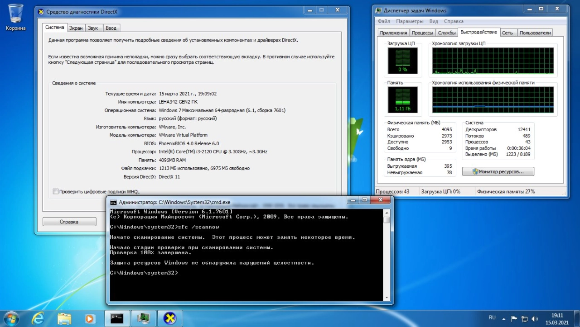The width and height of the screenshot is (580, 327).
Task: Switch to the Службы tab
Action: [x=447, y=33]
